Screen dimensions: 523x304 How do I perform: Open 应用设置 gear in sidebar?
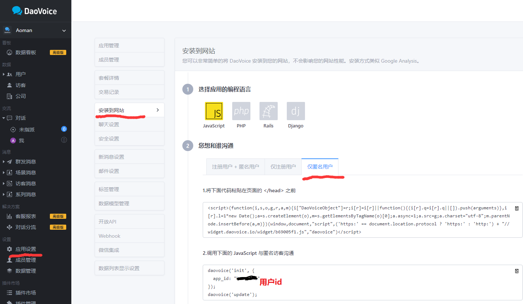point(9,249)
